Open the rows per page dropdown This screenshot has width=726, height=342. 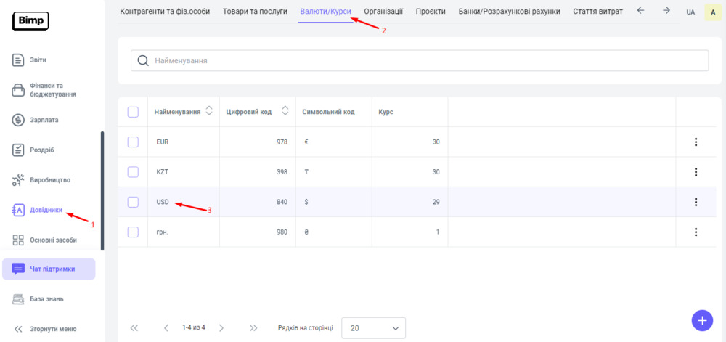(373, 328)
